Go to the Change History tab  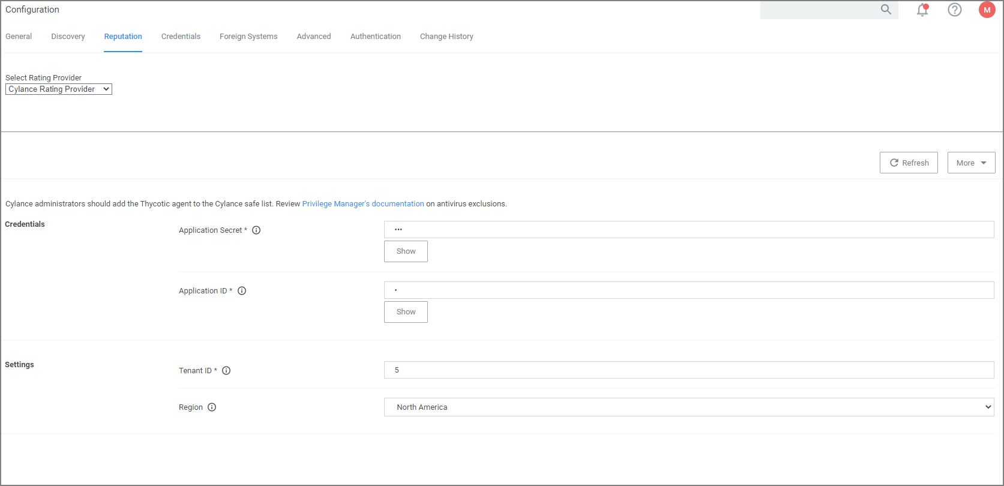(x=446, y=37)
